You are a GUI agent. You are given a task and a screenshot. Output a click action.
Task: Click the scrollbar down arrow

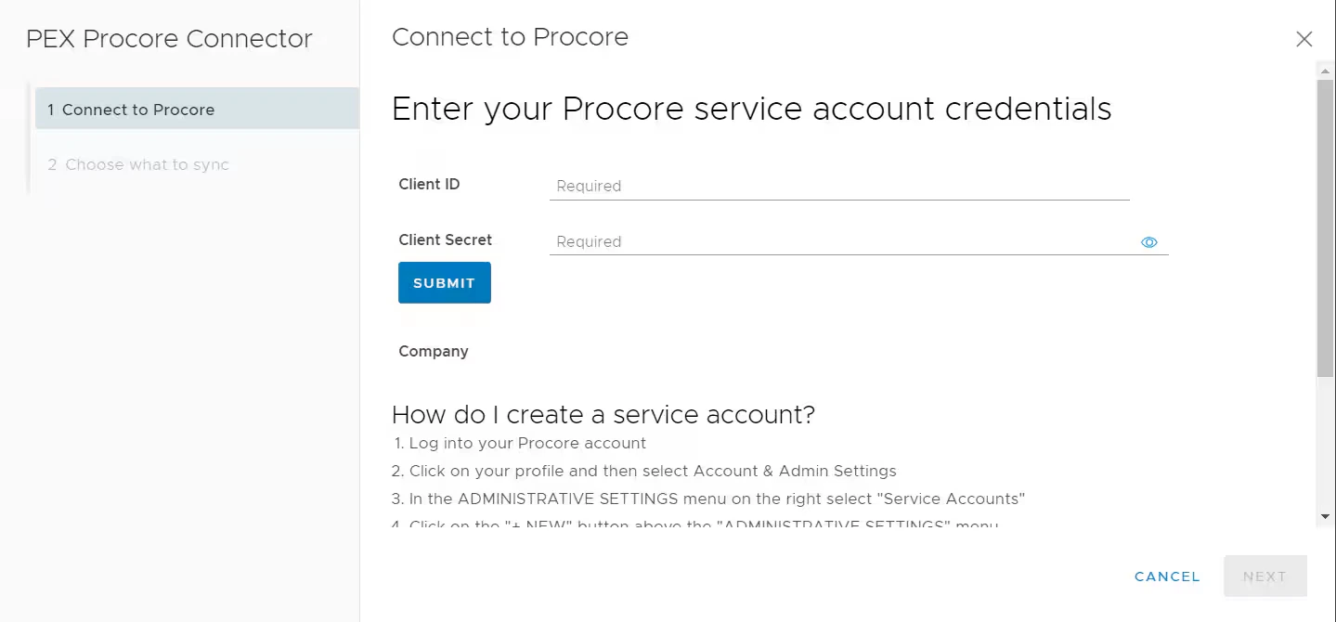point(1322,516)
